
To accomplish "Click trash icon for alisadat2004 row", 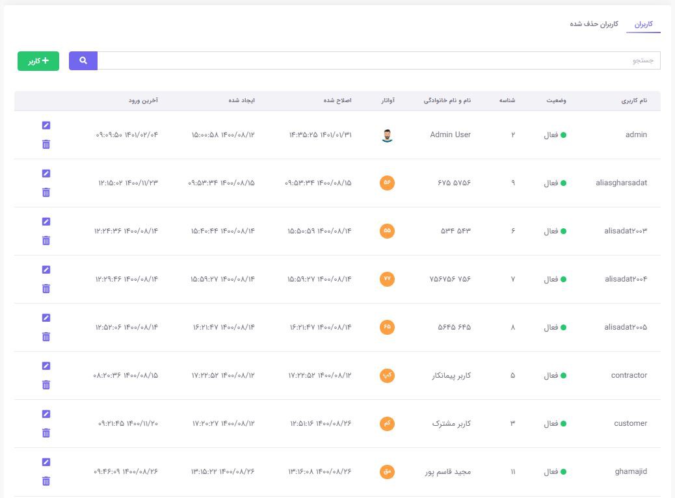I will click(x=46, y=289).
